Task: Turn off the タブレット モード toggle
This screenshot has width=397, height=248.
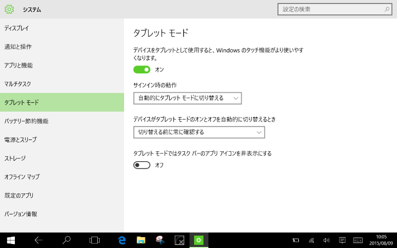Action: tap(142, 69)
